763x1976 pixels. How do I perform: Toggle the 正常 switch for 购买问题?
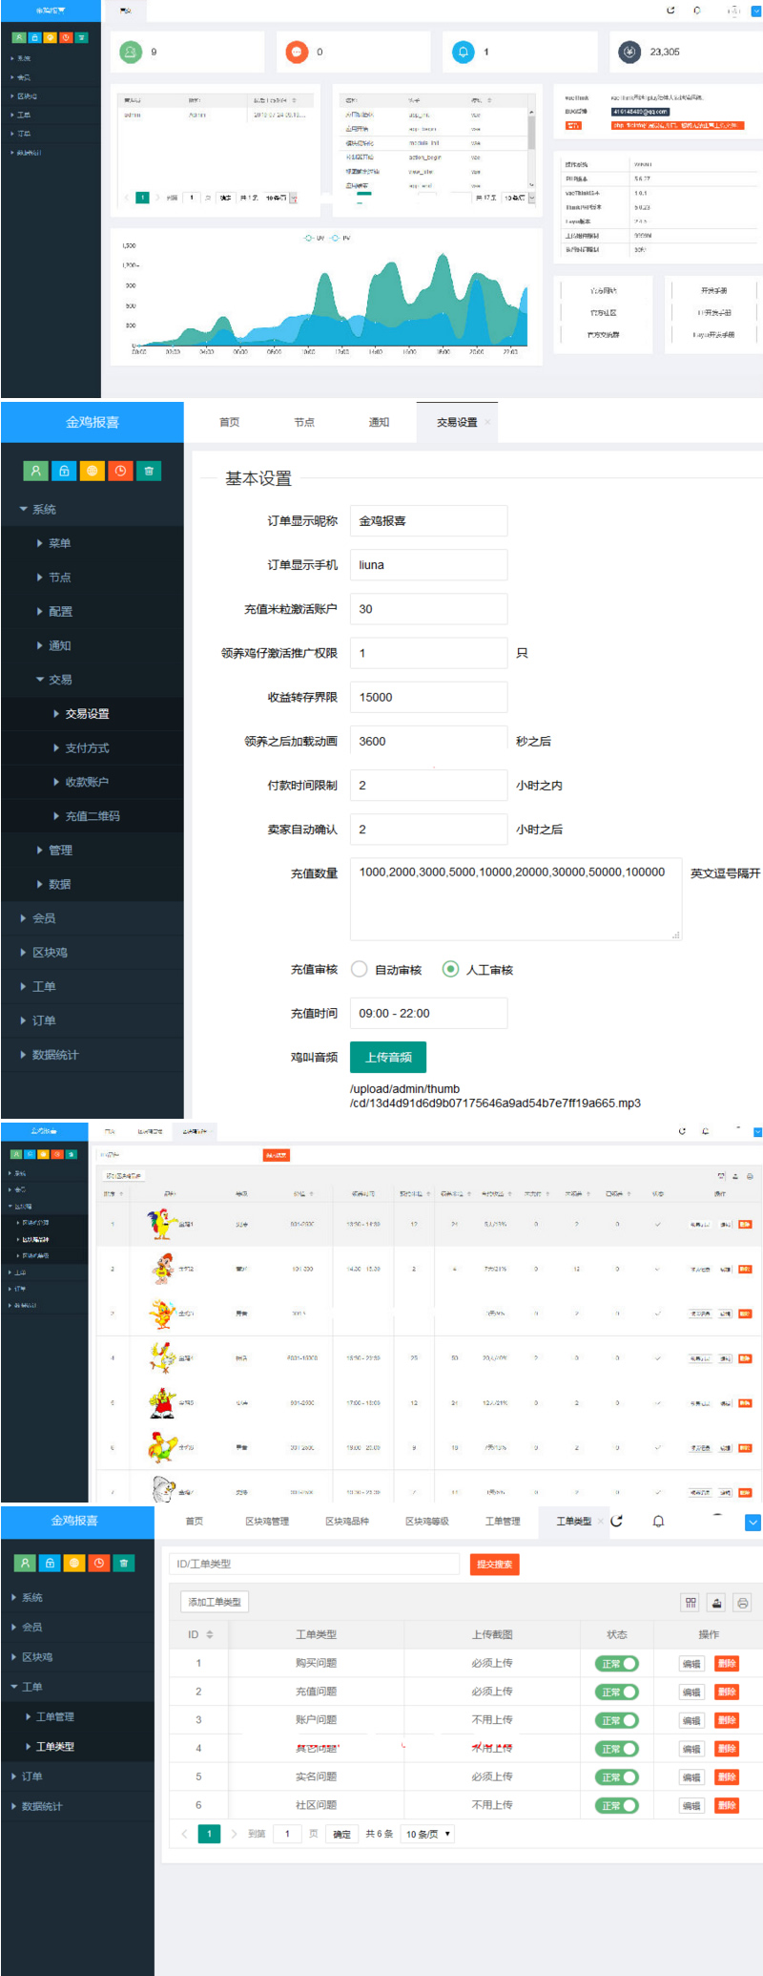(x=616, y=1664)
